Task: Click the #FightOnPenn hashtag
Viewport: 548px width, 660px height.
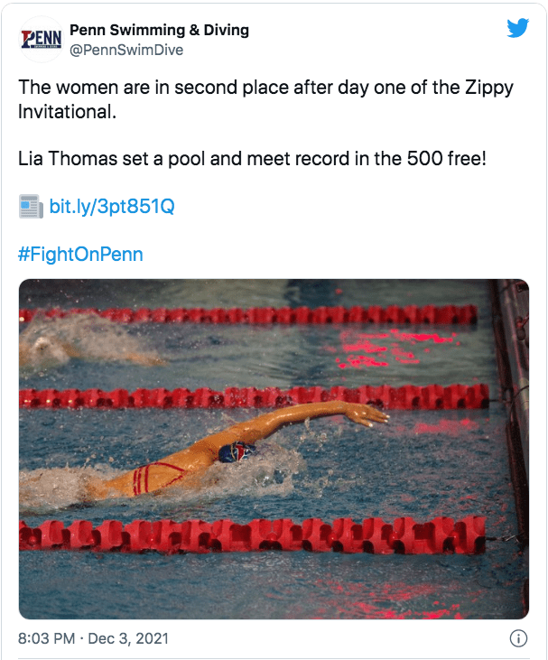Action: pos(80,254)
